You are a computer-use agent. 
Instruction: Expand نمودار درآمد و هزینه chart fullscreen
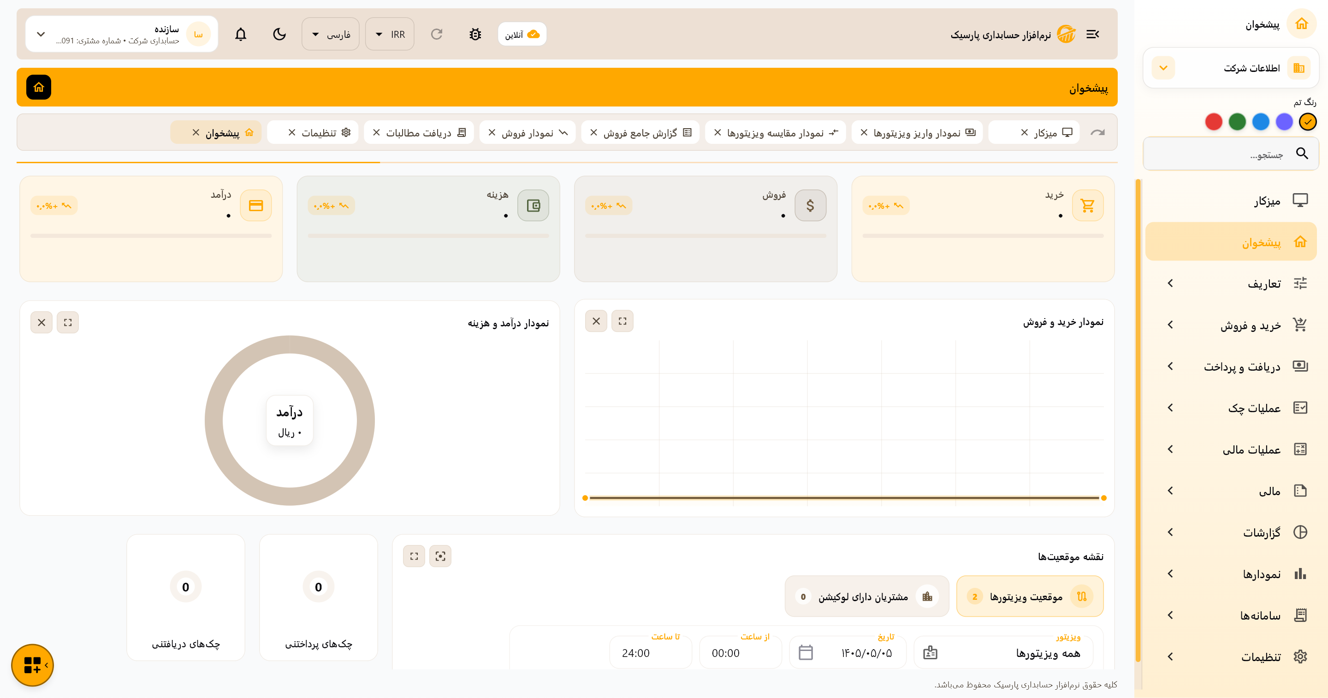67,322
